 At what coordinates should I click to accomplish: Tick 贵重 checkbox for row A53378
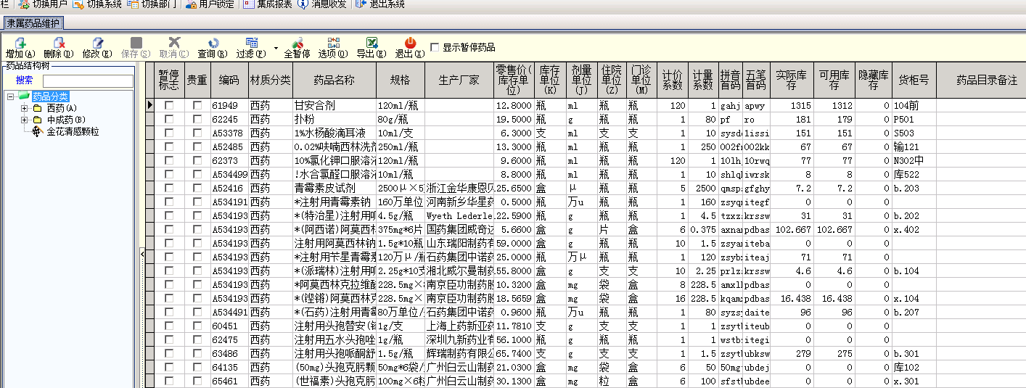click(x=197, y=133)
